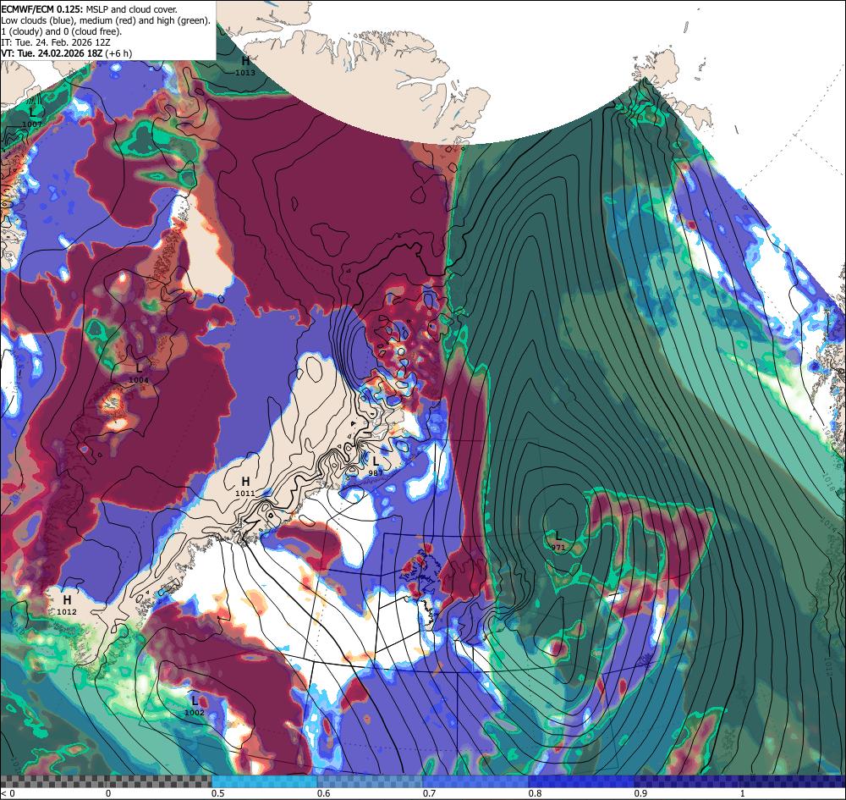Click the 'Low clouds (blue), medium (red) and high (green).' line

105,20
